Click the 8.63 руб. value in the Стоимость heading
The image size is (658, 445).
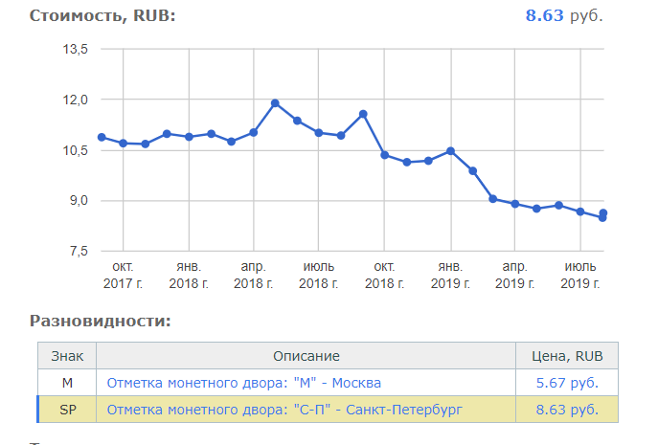click(564, 16)
